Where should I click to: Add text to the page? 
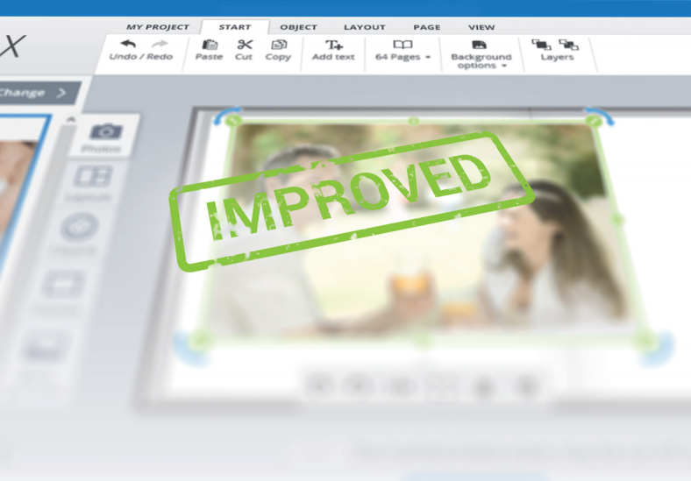[333, 50]
